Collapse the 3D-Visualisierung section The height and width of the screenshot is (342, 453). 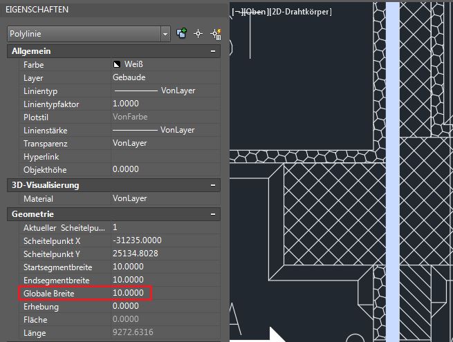[x=214, y=185]
